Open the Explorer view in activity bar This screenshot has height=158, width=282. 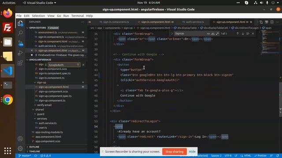[x=20, y=23]
